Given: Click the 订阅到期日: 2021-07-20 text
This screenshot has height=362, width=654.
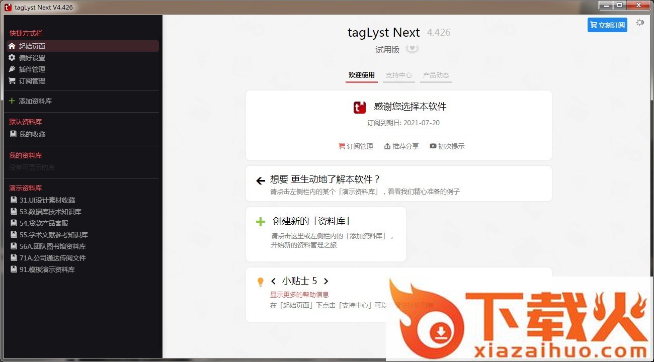Looking at the screenshot, I should pos(403,123).
